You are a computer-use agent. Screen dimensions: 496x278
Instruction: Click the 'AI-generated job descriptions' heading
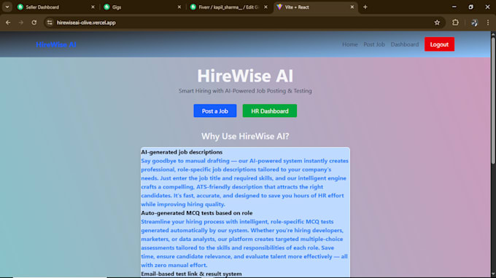[182, 152]
